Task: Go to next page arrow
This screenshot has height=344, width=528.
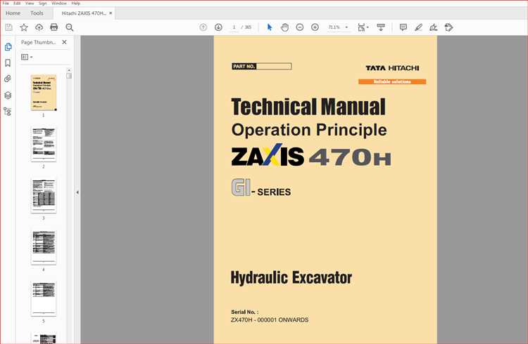Action: 218,27
